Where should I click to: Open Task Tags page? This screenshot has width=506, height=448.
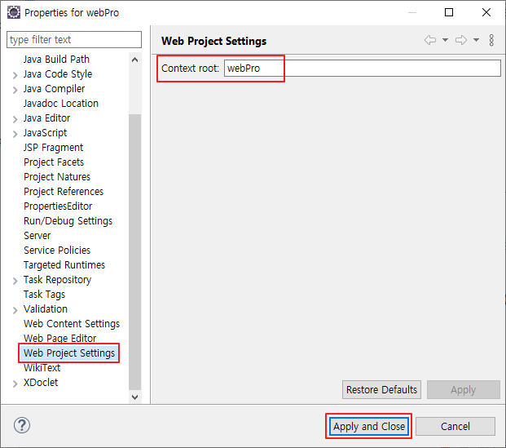[x=45, y=295]
